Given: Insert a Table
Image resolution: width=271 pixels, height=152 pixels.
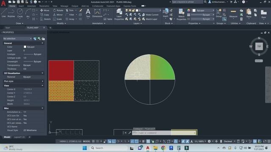Looking at the screenshot, I should 108,19.
